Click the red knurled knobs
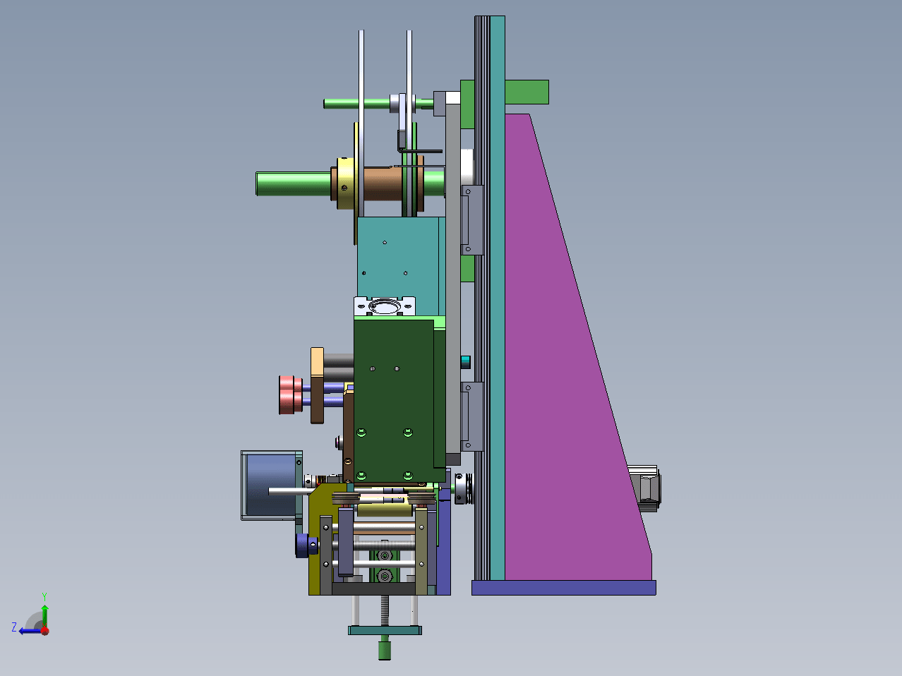Screen dimensions: 902x676 290,394
